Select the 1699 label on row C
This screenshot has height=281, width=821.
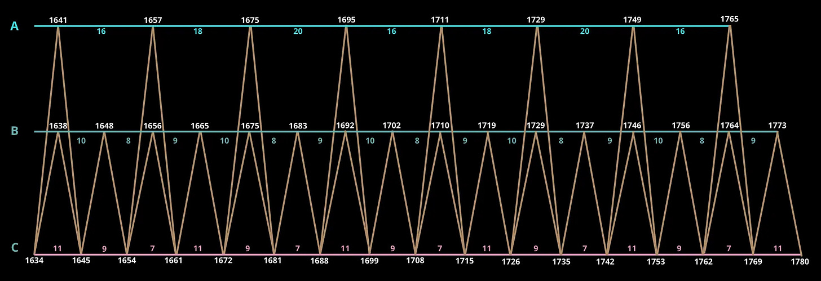click(x=369, y=261)
